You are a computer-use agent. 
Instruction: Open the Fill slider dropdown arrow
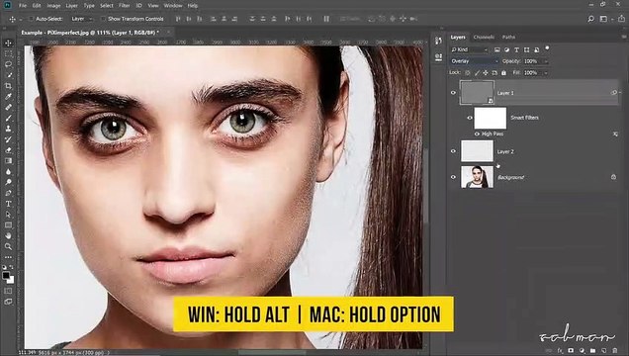pos(546,73)
